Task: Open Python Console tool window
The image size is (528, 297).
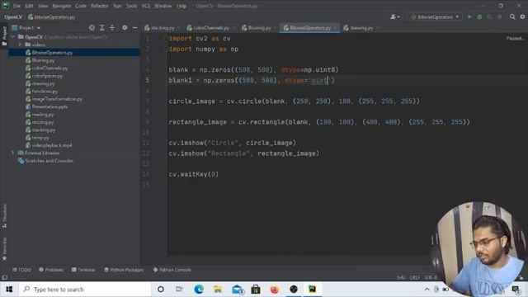Action: tap(172, 270)
